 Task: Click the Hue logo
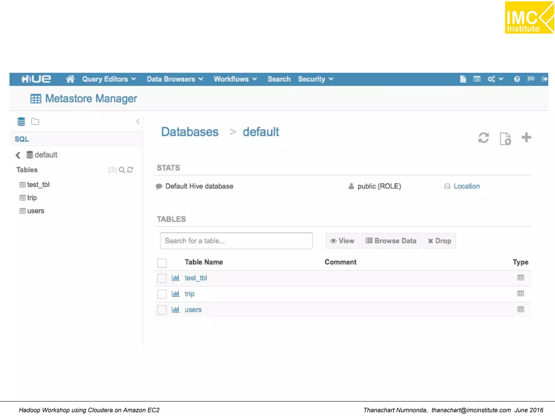click(36, 79)
